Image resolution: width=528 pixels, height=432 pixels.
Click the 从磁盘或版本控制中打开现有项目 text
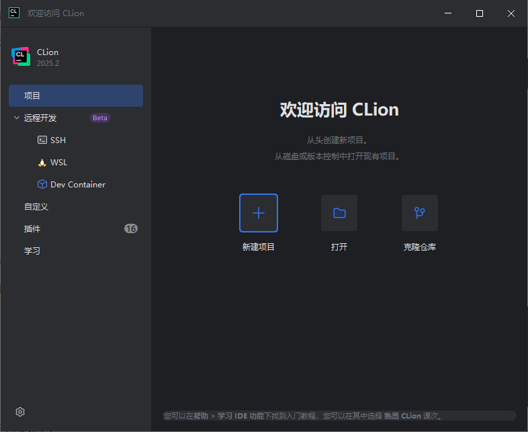click(x=337, y=157)
